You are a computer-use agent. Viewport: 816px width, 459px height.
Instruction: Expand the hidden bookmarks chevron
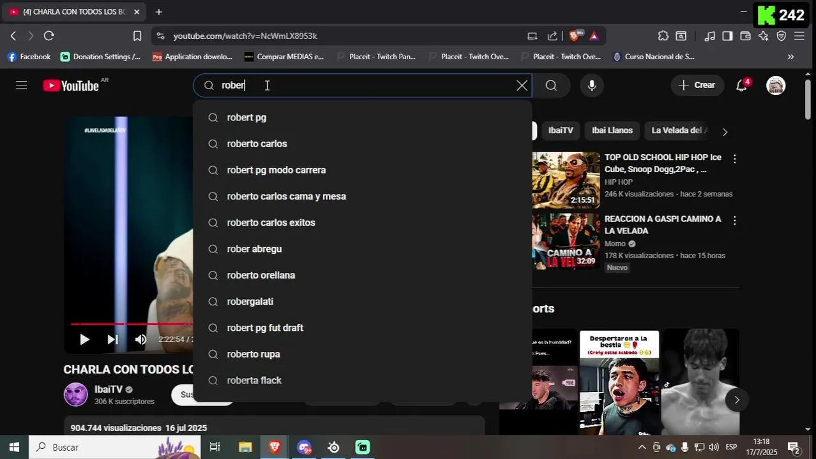790,57
